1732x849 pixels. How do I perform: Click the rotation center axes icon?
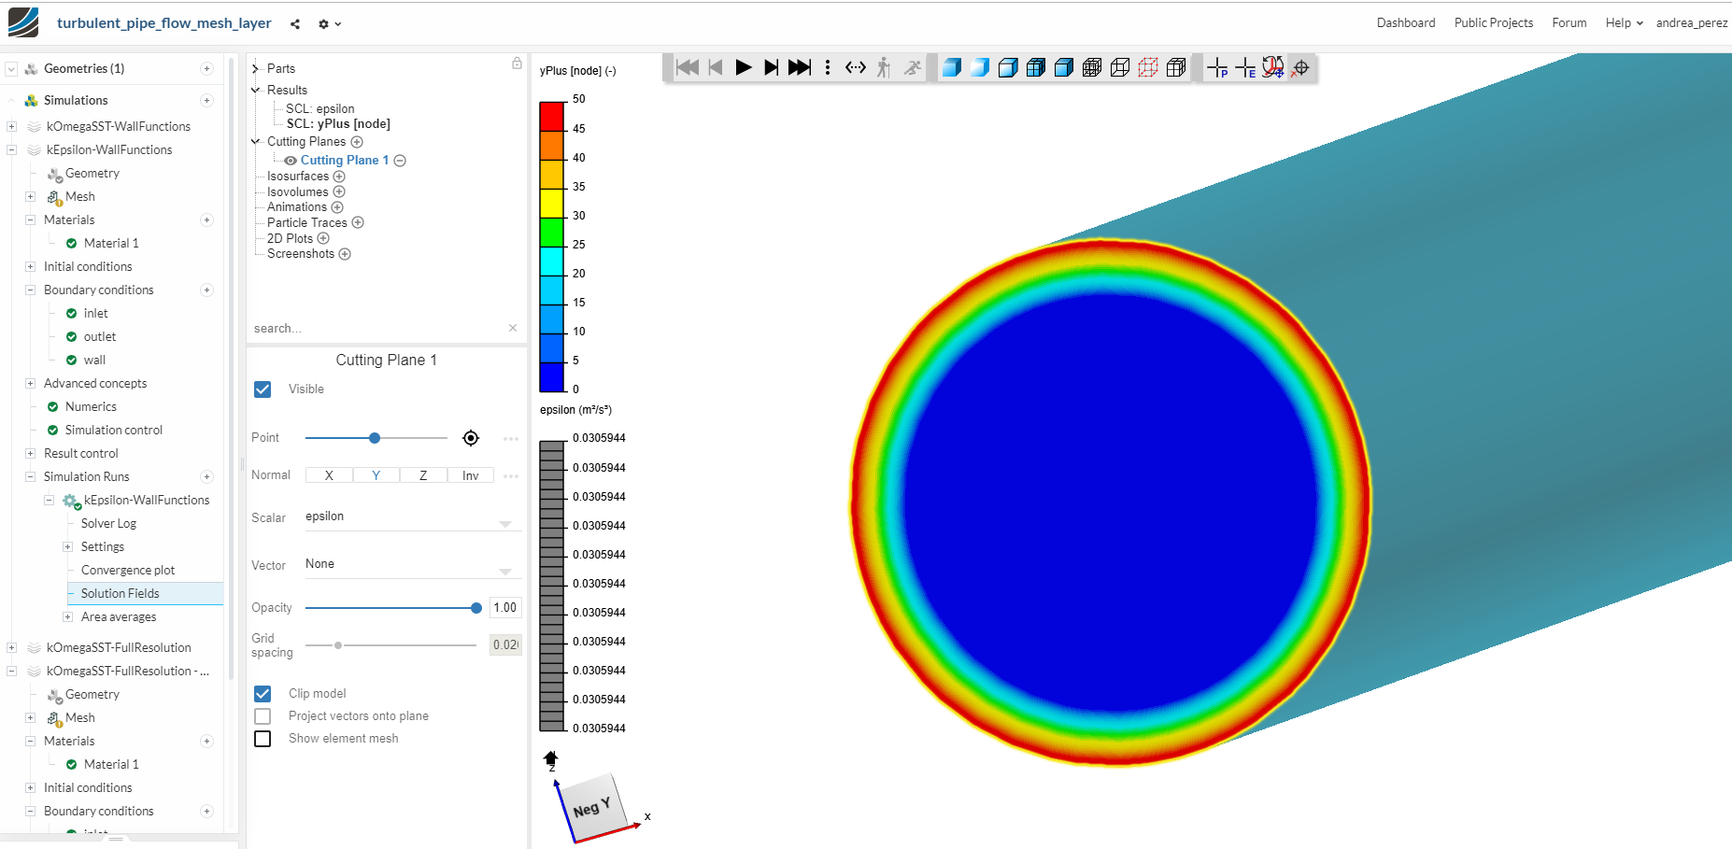point(1273,67)
